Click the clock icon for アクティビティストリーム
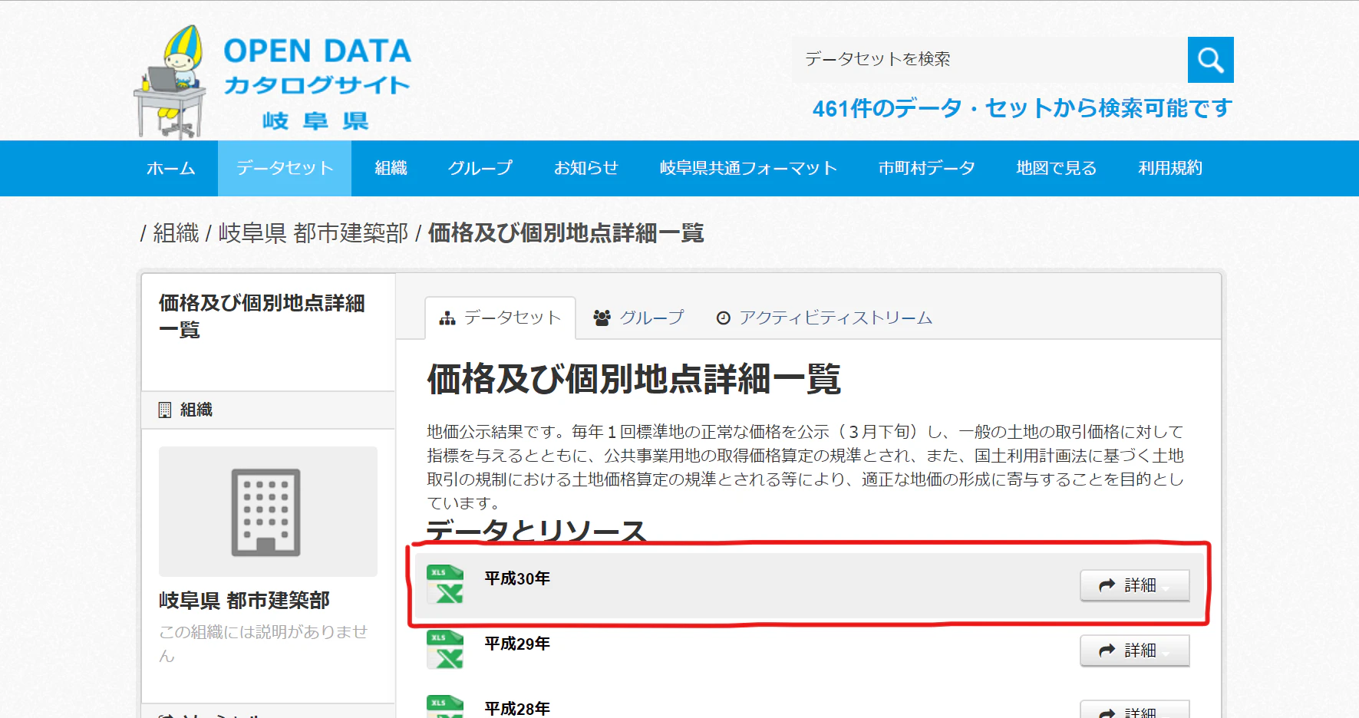This screenshot has height=718, width=1359. (x=723, y=318)
